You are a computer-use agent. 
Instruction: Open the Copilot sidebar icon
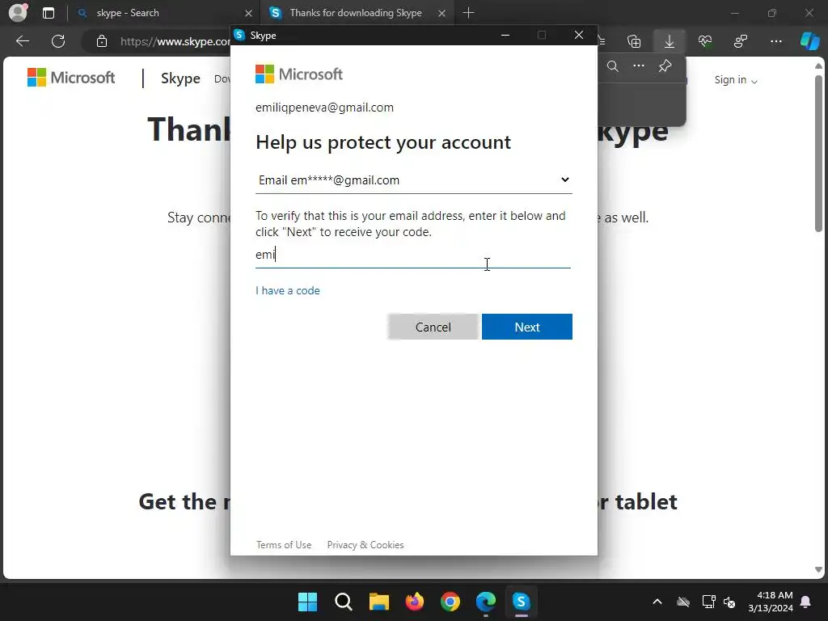809,41
